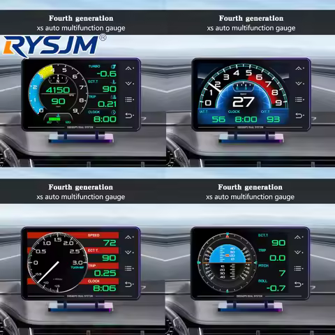Click the clock value 8:06
This screenshot has width=335, height=335.
pos(105,288)
